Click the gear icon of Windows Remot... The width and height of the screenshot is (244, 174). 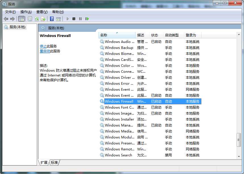(x=102, y=149)
